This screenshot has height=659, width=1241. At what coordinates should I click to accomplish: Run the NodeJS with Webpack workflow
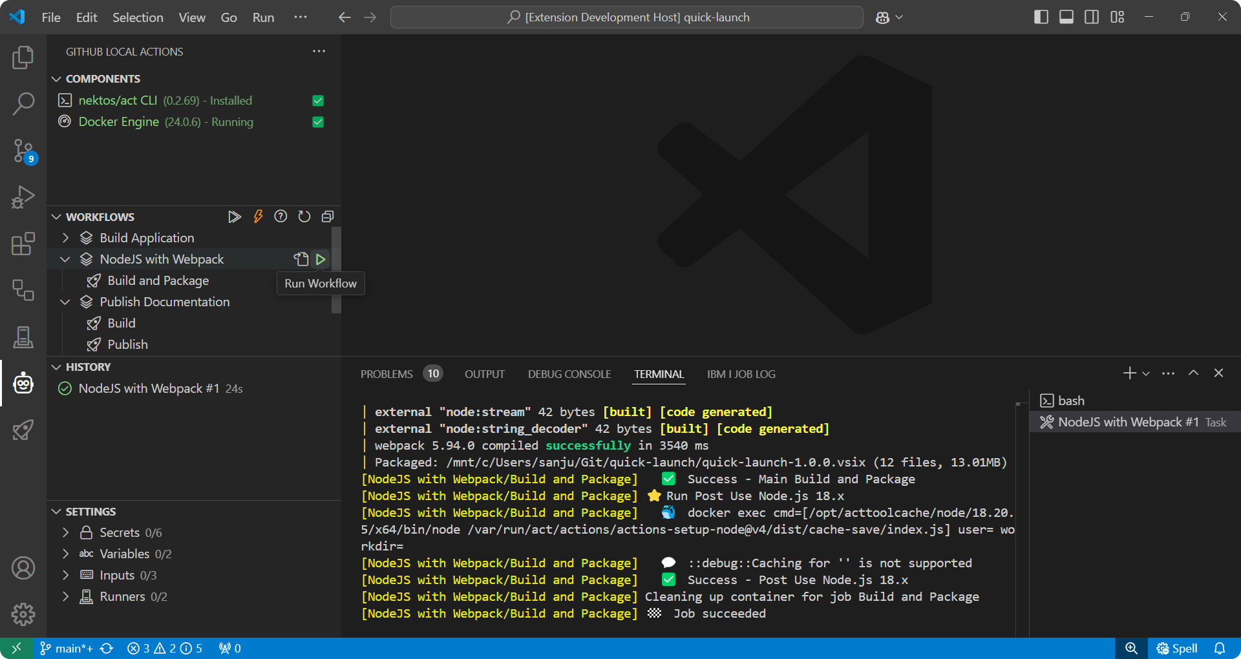(x=321, y=259)
